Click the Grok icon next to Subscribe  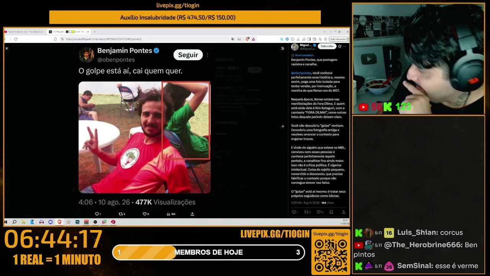point(340,46)
